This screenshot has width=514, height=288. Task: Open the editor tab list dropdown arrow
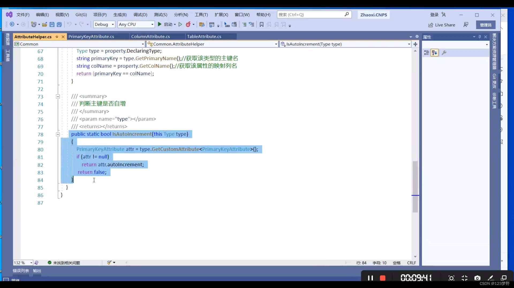pyautogui.click(x=411, y=37)
